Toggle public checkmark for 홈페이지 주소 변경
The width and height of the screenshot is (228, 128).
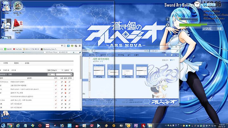click(x=56, y=93)
